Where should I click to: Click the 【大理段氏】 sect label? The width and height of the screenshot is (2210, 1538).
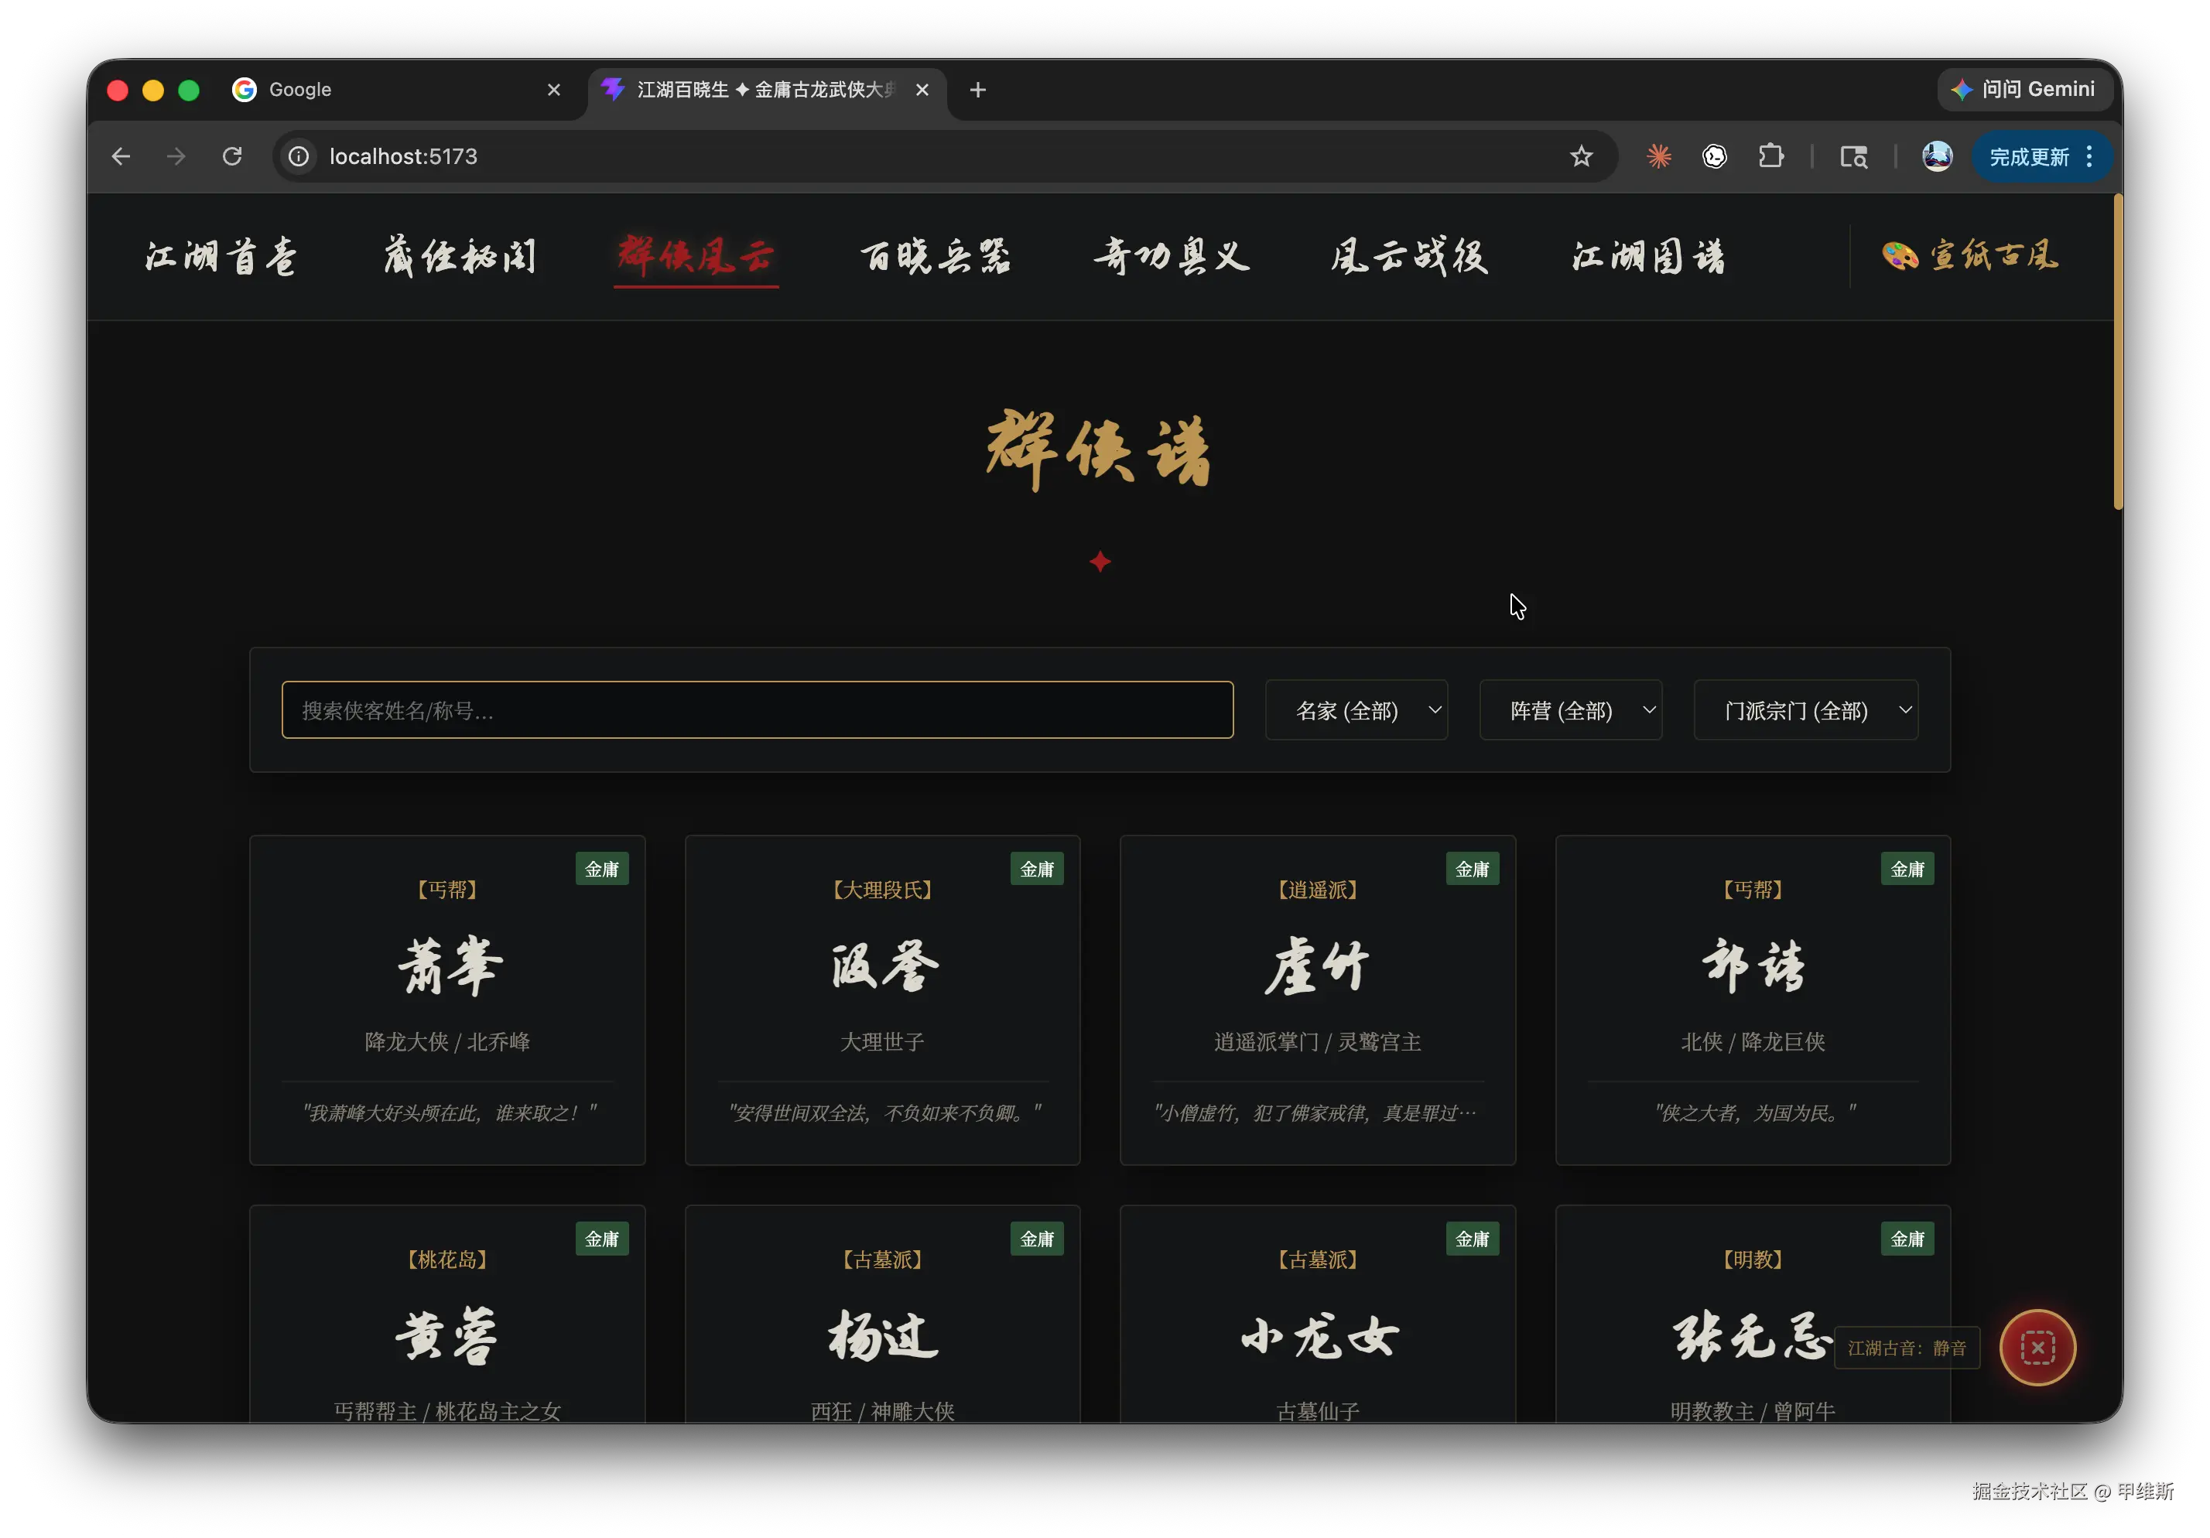(883, 890)
